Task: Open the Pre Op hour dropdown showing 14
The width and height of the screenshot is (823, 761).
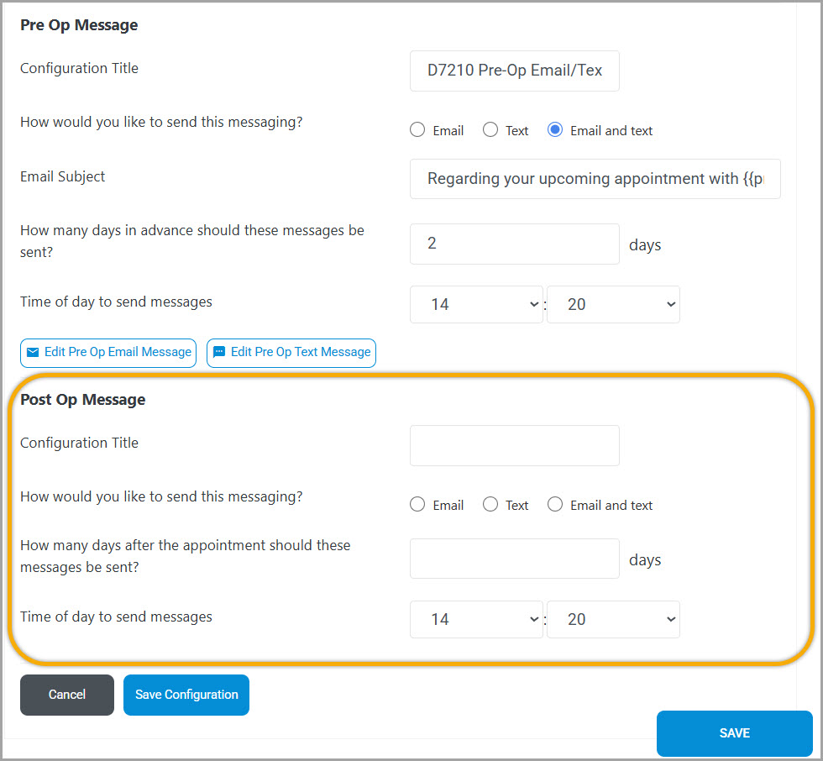Action: (x=476, y=304)
